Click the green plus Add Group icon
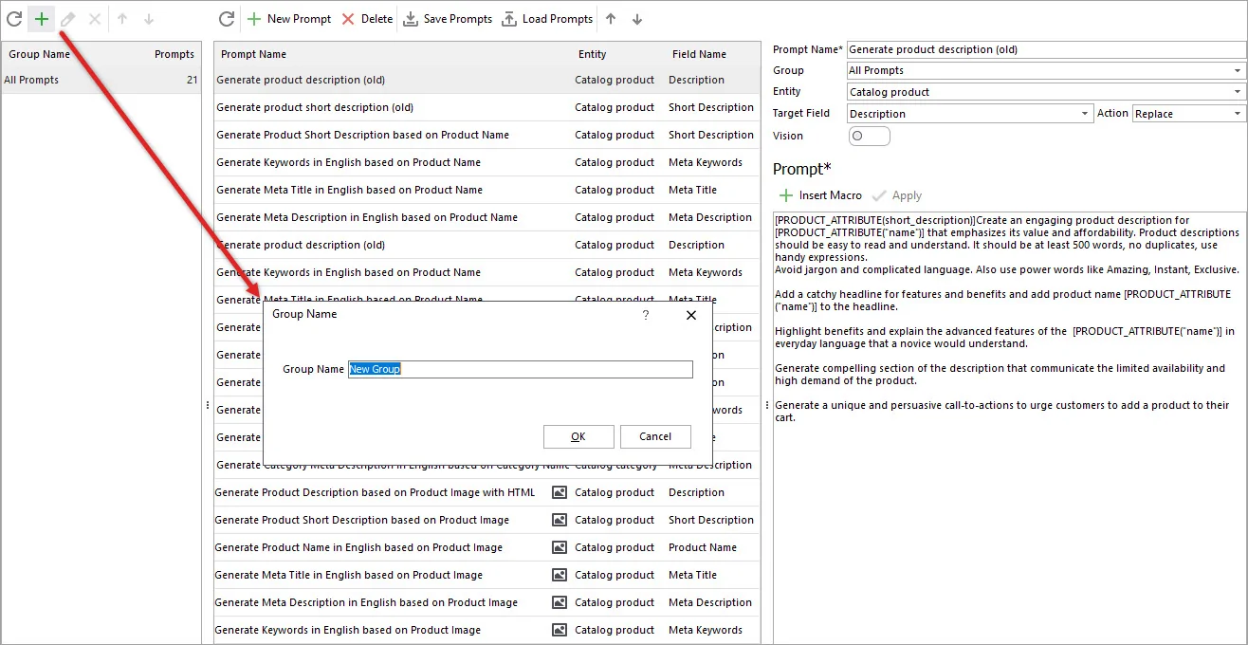Screen dimensions: 1248x645 click(x=42, y=19)
